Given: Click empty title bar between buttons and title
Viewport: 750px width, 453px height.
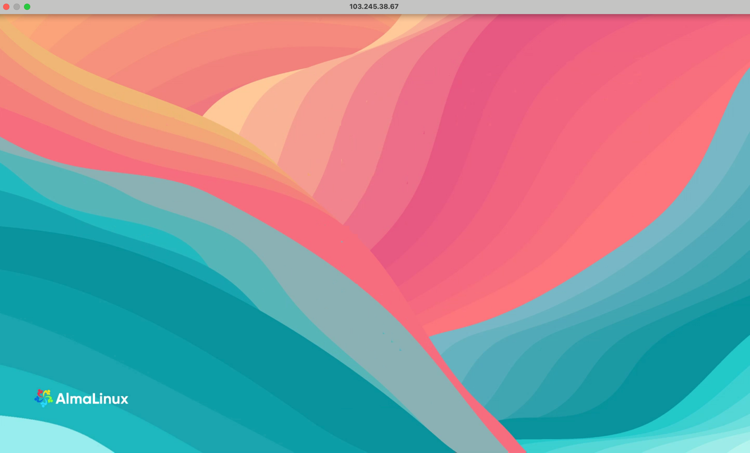Looking at the screenshot, I should click(189, 7).
